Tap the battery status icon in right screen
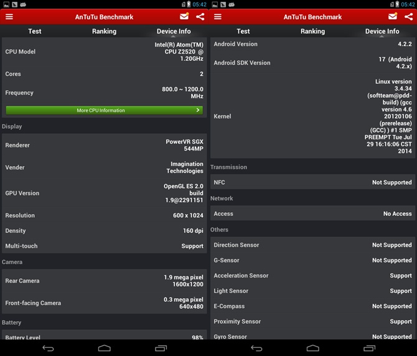The width and height of the screenshot is (417, 356). [x=397, y=4]
